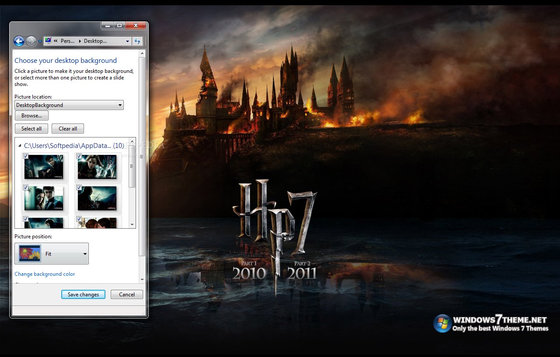This screenshot has width=560, height=357.
Task: Click the flower preview icon in Picture position
Action: coord(30,254)
